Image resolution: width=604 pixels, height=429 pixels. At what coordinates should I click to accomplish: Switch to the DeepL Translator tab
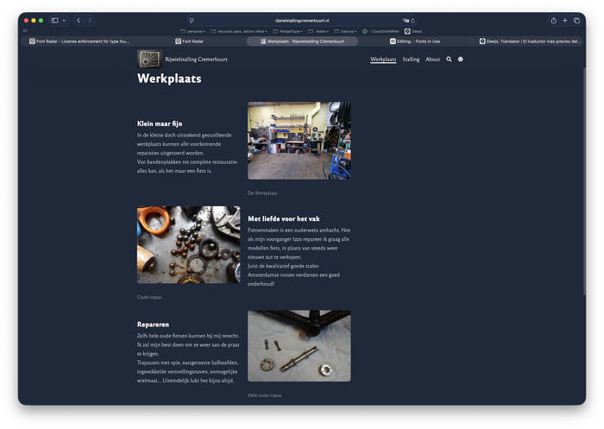pos(530,41)
